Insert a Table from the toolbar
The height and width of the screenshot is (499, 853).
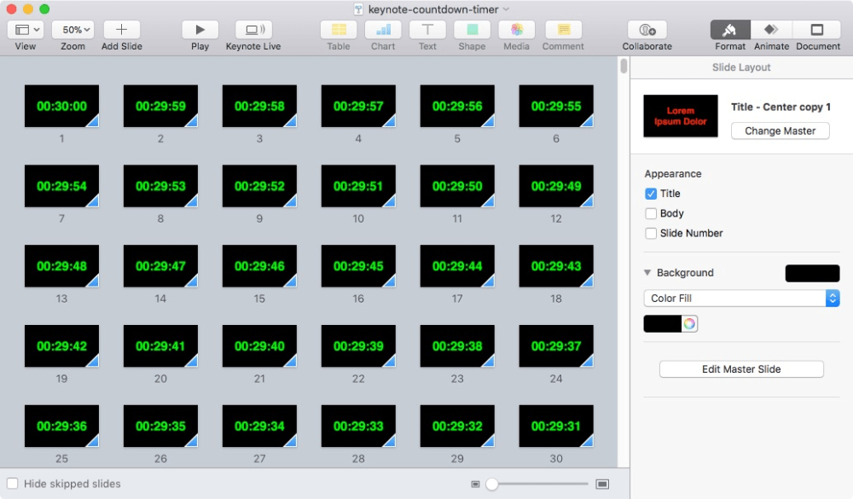tap(339, 30)
